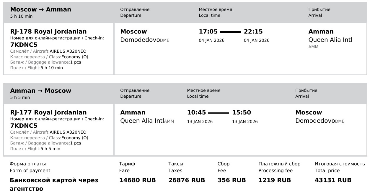370x191 pixels.
Task: Click the 13 JAN 2026 departure date
Action: click(200, 122)
